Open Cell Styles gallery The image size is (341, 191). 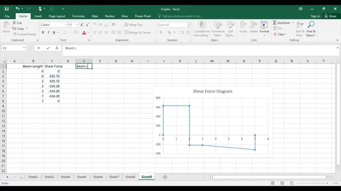[230, 29]
